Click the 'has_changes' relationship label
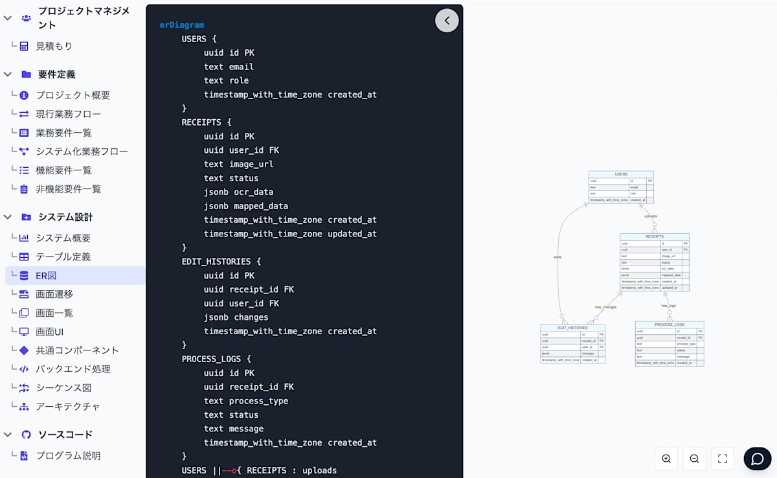 pos(606,306)
